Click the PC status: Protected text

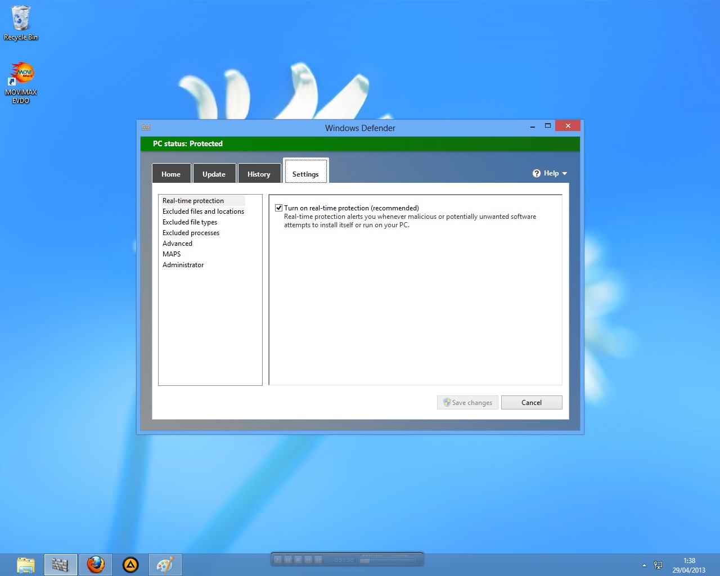coord(188,144)
